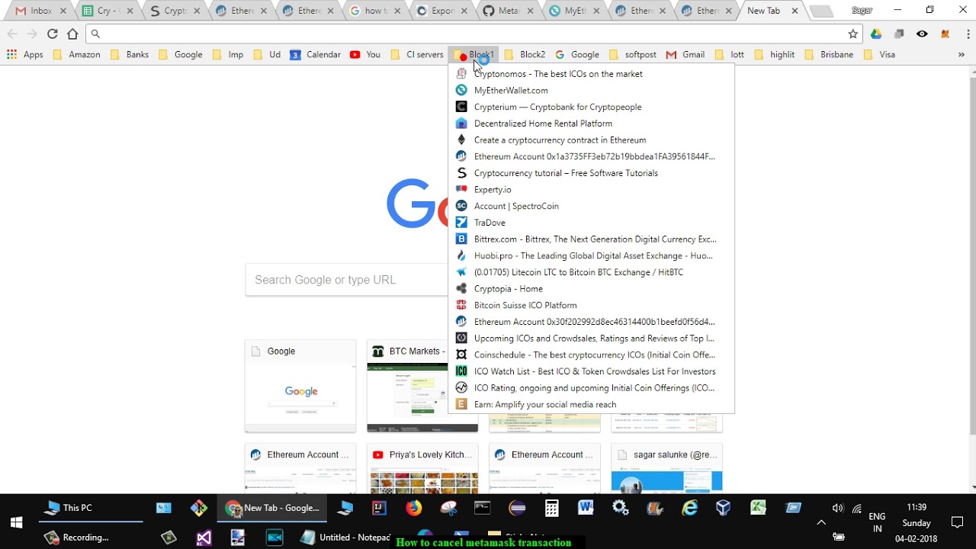Open the MetaMask fox extension
Image resolution: width=976 pixels, height=549 pixels.
point(945,34)
